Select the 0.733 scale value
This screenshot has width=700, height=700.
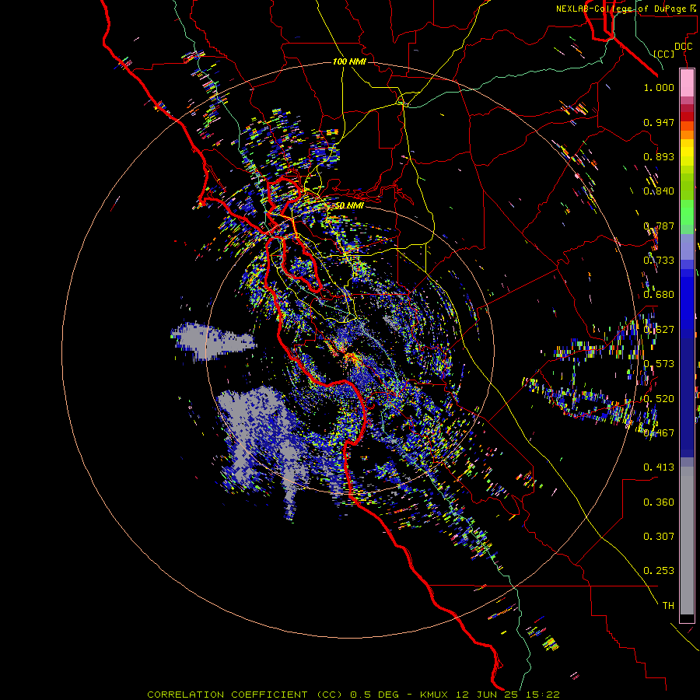[x=659, y=261]
